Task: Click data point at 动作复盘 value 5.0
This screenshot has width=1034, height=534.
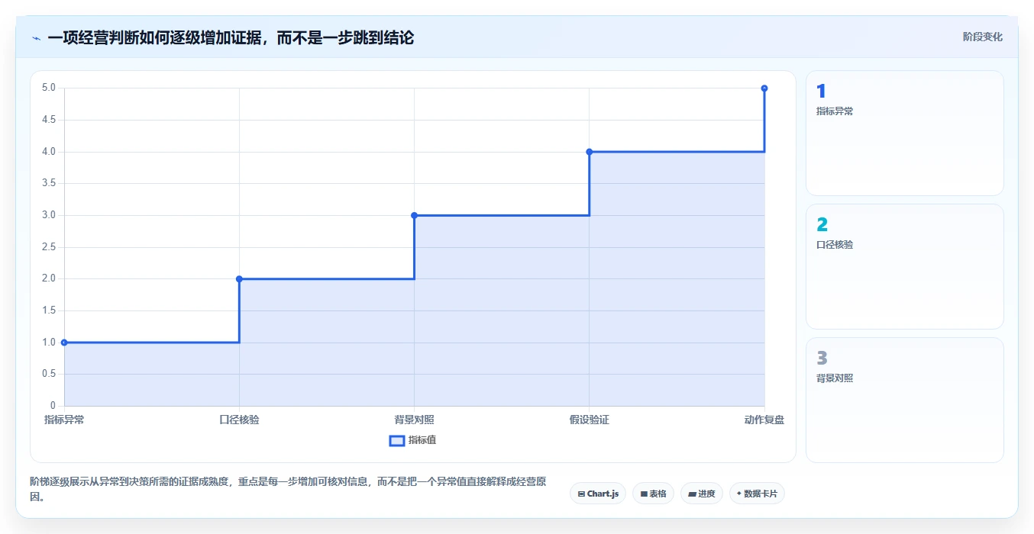Action: [x=764, y=88]
